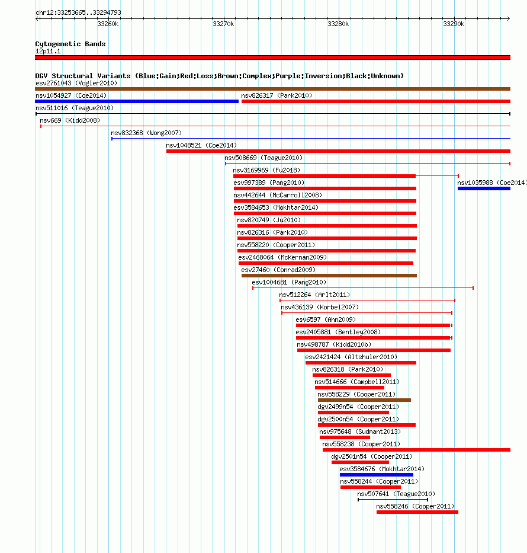
Task: Click the esv2761043 (Vogler2010) variant label
Action: click(x=76, y=83)
